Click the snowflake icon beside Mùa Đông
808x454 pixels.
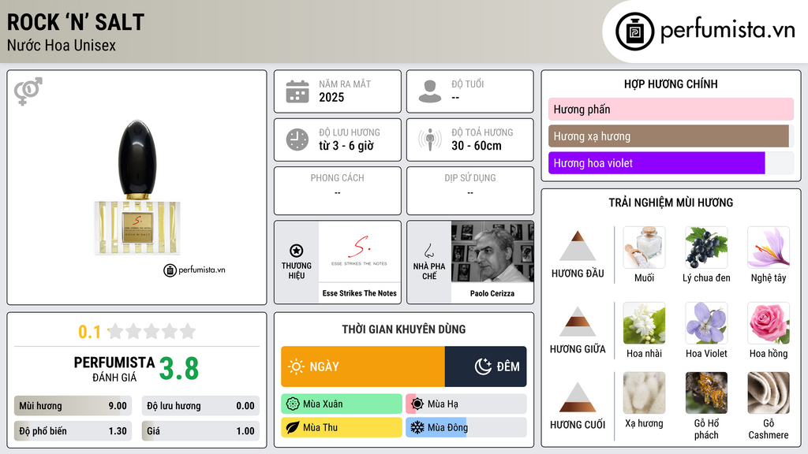[417, 428]
